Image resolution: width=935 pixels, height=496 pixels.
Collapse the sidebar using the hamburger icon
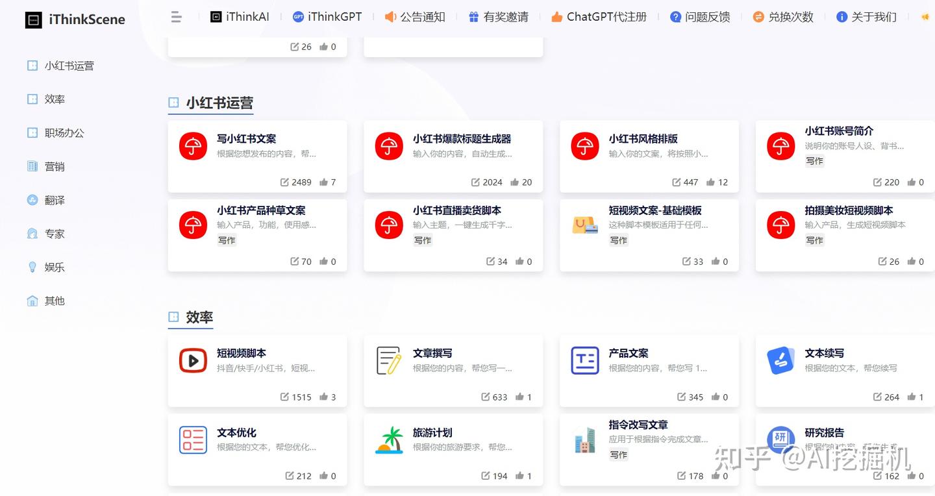click(175, 18)
